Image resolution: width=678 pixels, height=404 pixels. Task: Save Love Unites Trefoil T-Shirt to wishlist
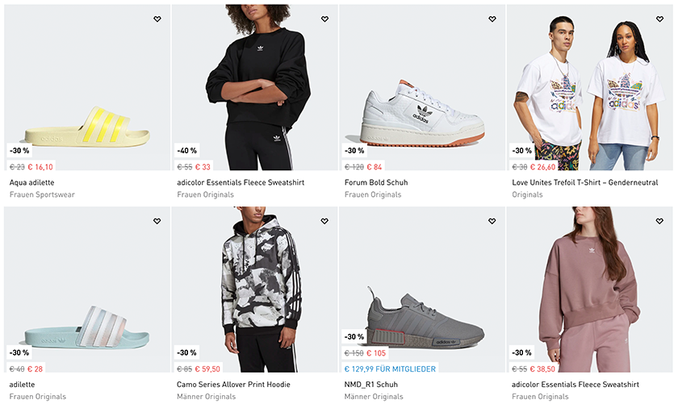(x=659, y=19)
